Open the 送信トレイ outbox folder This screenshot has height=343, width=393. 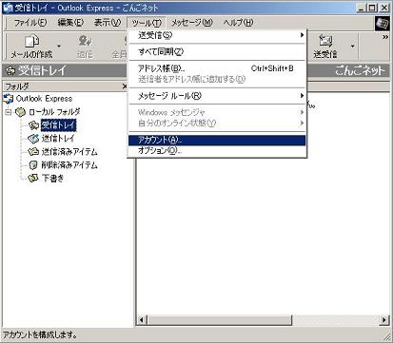point(58,139)
